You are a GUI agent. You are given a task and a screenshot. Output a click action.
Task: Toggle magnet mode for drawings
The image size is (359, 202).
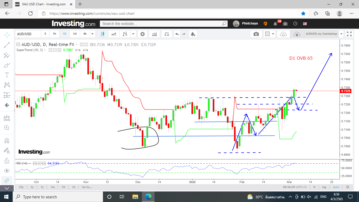pos(7,141)
